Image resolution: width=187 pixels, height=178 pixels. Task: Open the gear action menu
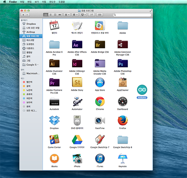tap(75, 15)
